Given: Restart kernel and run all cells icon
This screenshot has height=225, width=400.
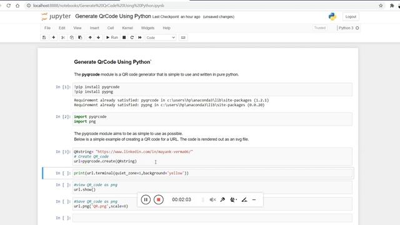Looking at the screenshot, I should (140, 37).
